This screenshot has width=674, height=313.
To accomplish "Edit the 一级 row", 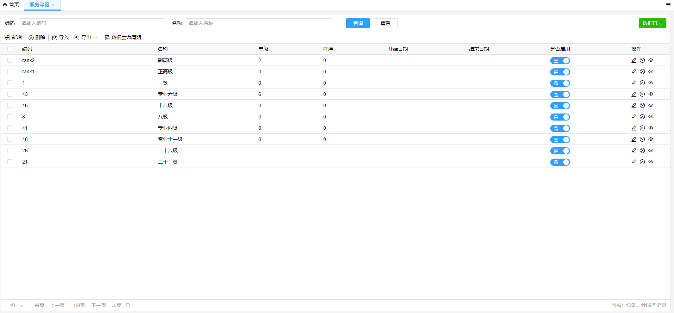I will pyautogui.click(x=634, y=83).
